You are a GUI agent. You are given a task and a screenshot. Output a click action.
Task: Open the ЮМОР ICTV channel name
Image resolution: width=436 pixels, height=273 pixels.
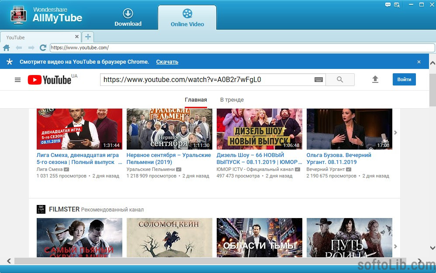coord(255,169)
